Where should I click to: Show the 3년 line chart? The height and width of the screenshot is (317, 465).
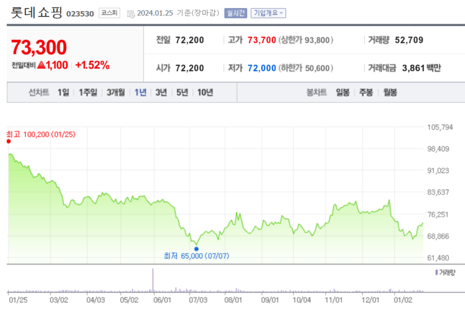[x=161, y=93]
